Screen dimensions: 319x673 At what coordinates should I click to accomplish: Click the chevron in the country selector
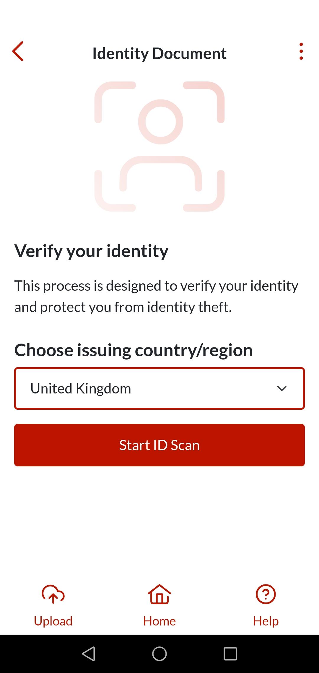click(x=282, y=388)
